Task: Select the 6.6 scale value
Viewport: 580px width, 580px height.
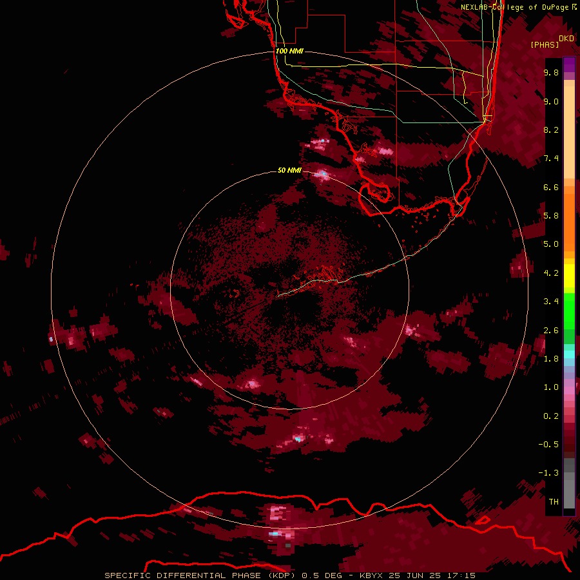Action: (551, 187)
